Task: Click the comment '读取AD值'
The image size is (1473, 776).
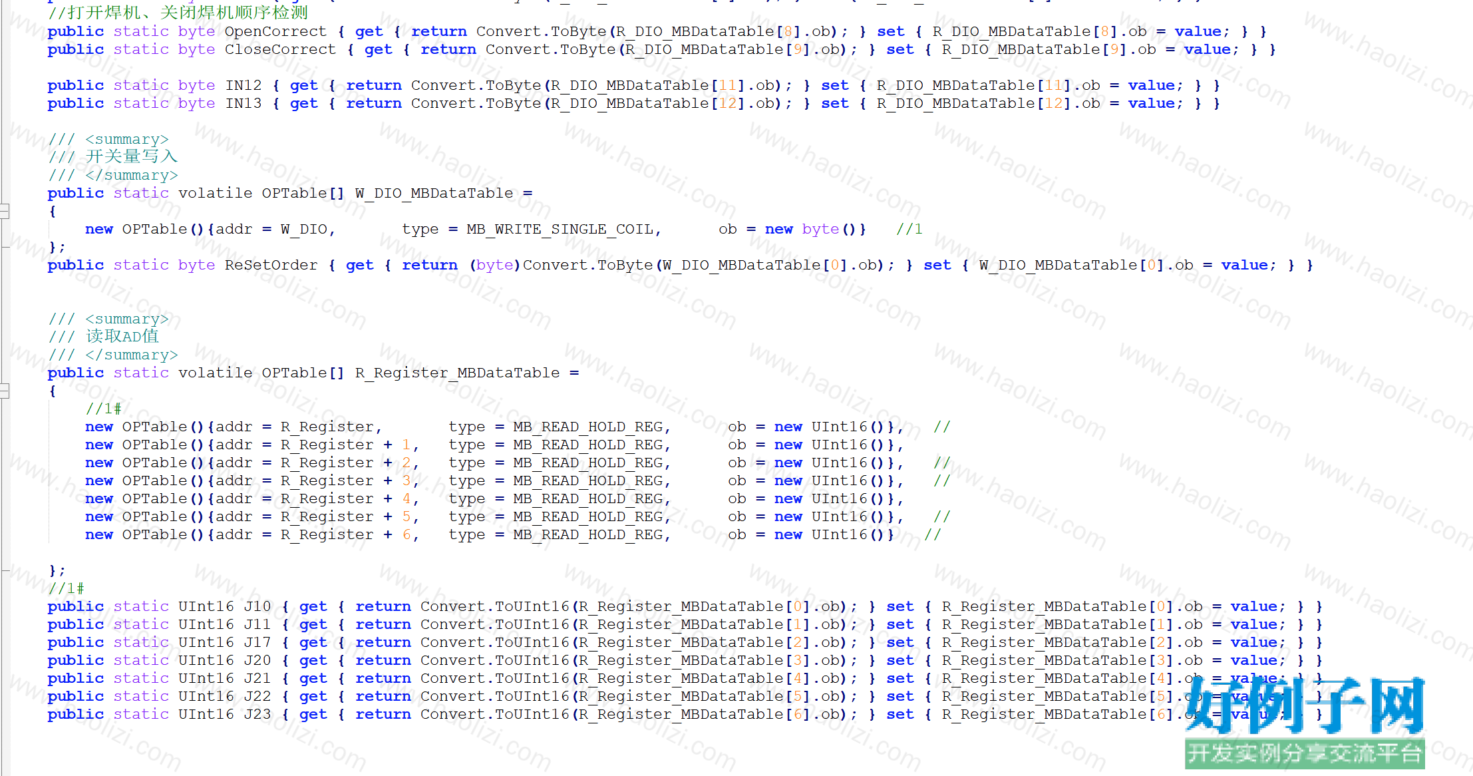Action: (122, 336)
